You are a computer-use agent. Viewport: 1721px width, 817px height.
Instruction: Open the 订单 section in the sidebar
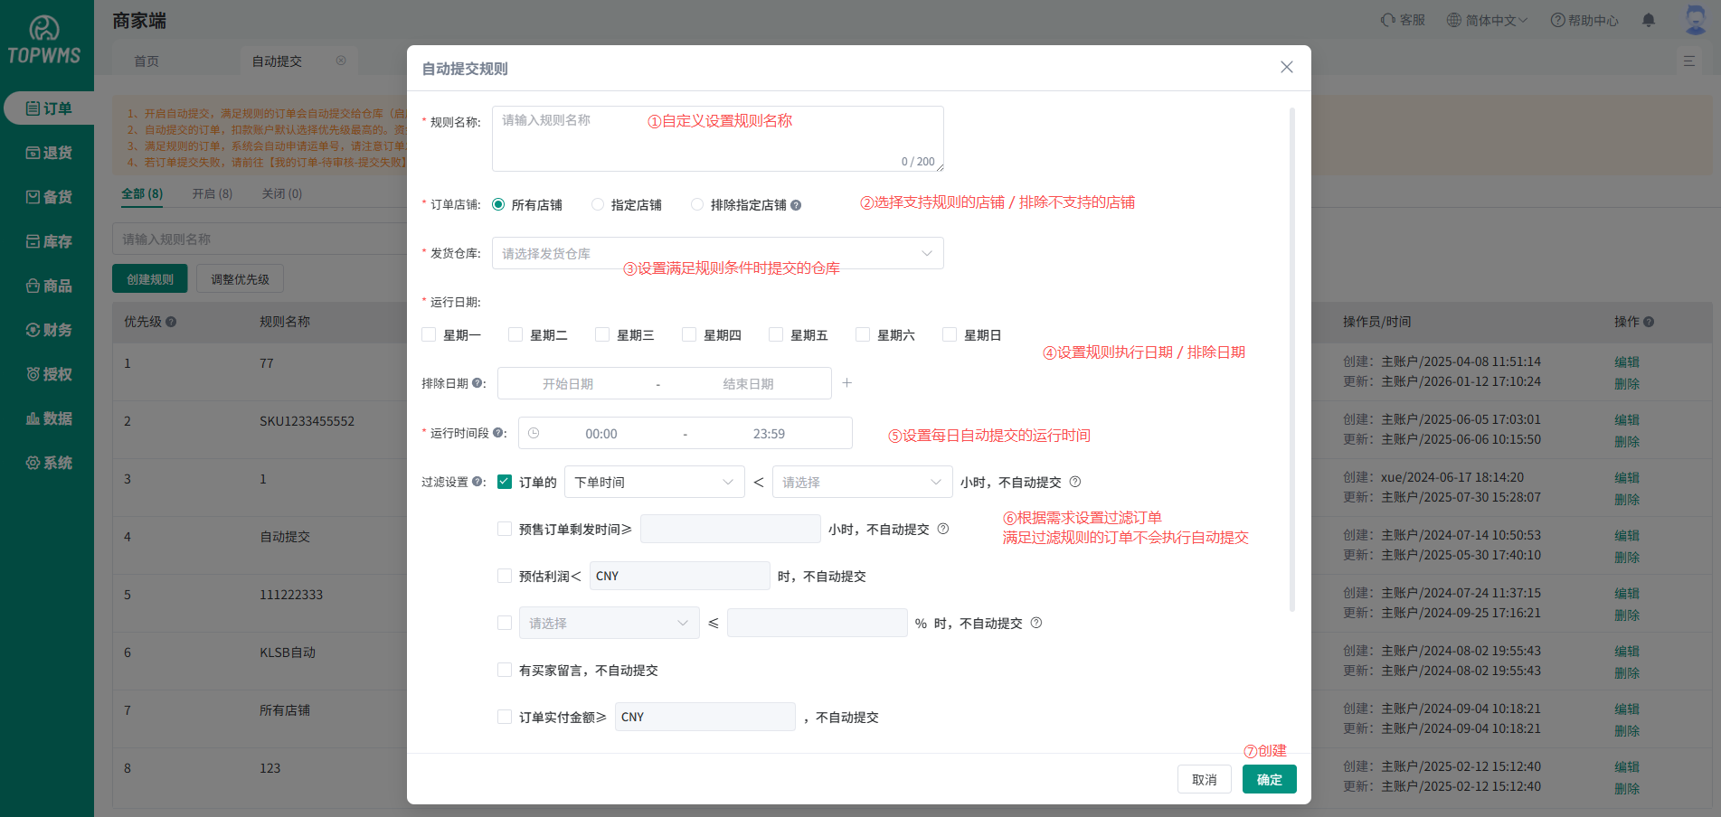pos(49,108)
